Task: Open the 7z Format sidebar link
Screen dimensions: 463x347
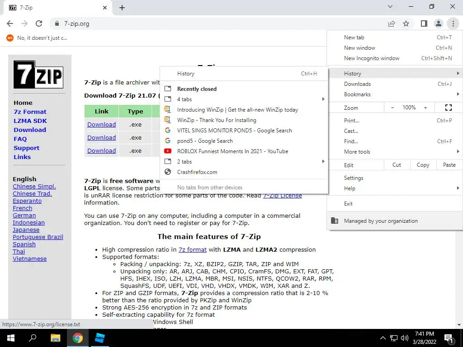Action: pos(30,112)
